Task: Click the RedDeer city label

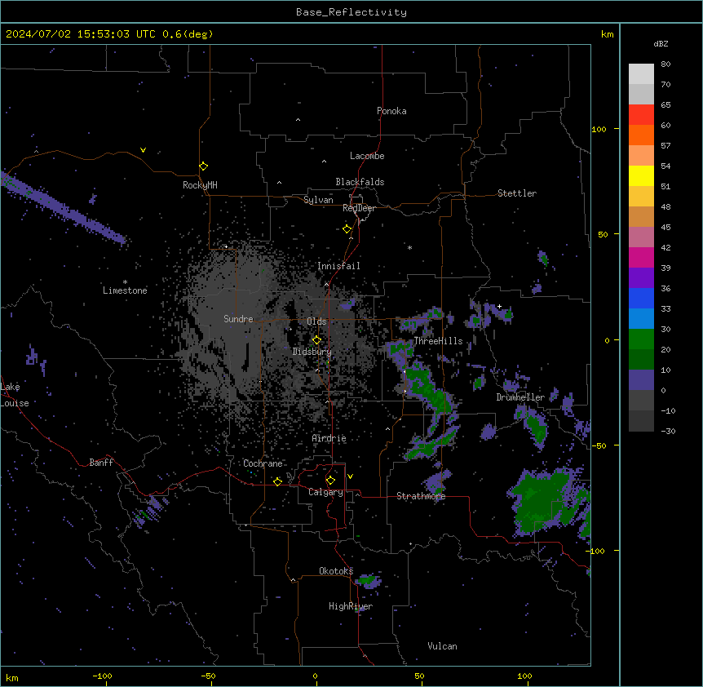Action: coord(359,208)
